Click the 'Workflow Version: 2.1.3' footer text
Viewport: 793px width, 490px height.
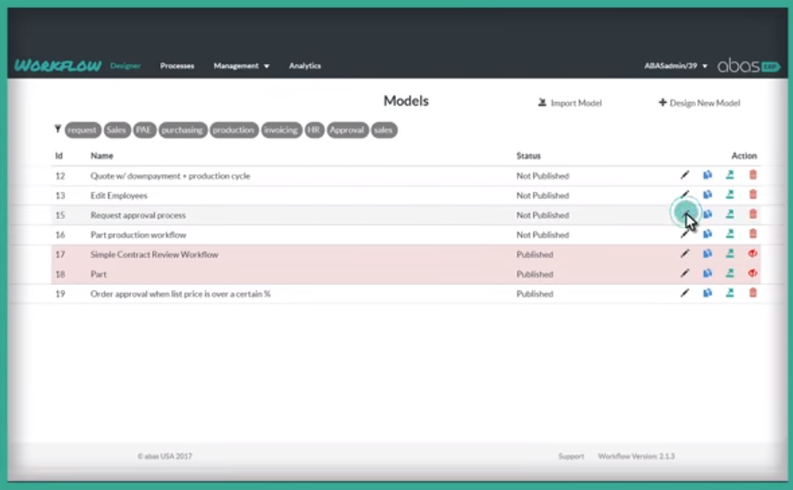(636, 456)
